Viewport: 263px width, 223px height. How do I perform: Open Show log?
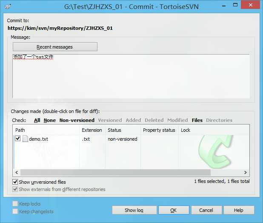pos(134,210)
